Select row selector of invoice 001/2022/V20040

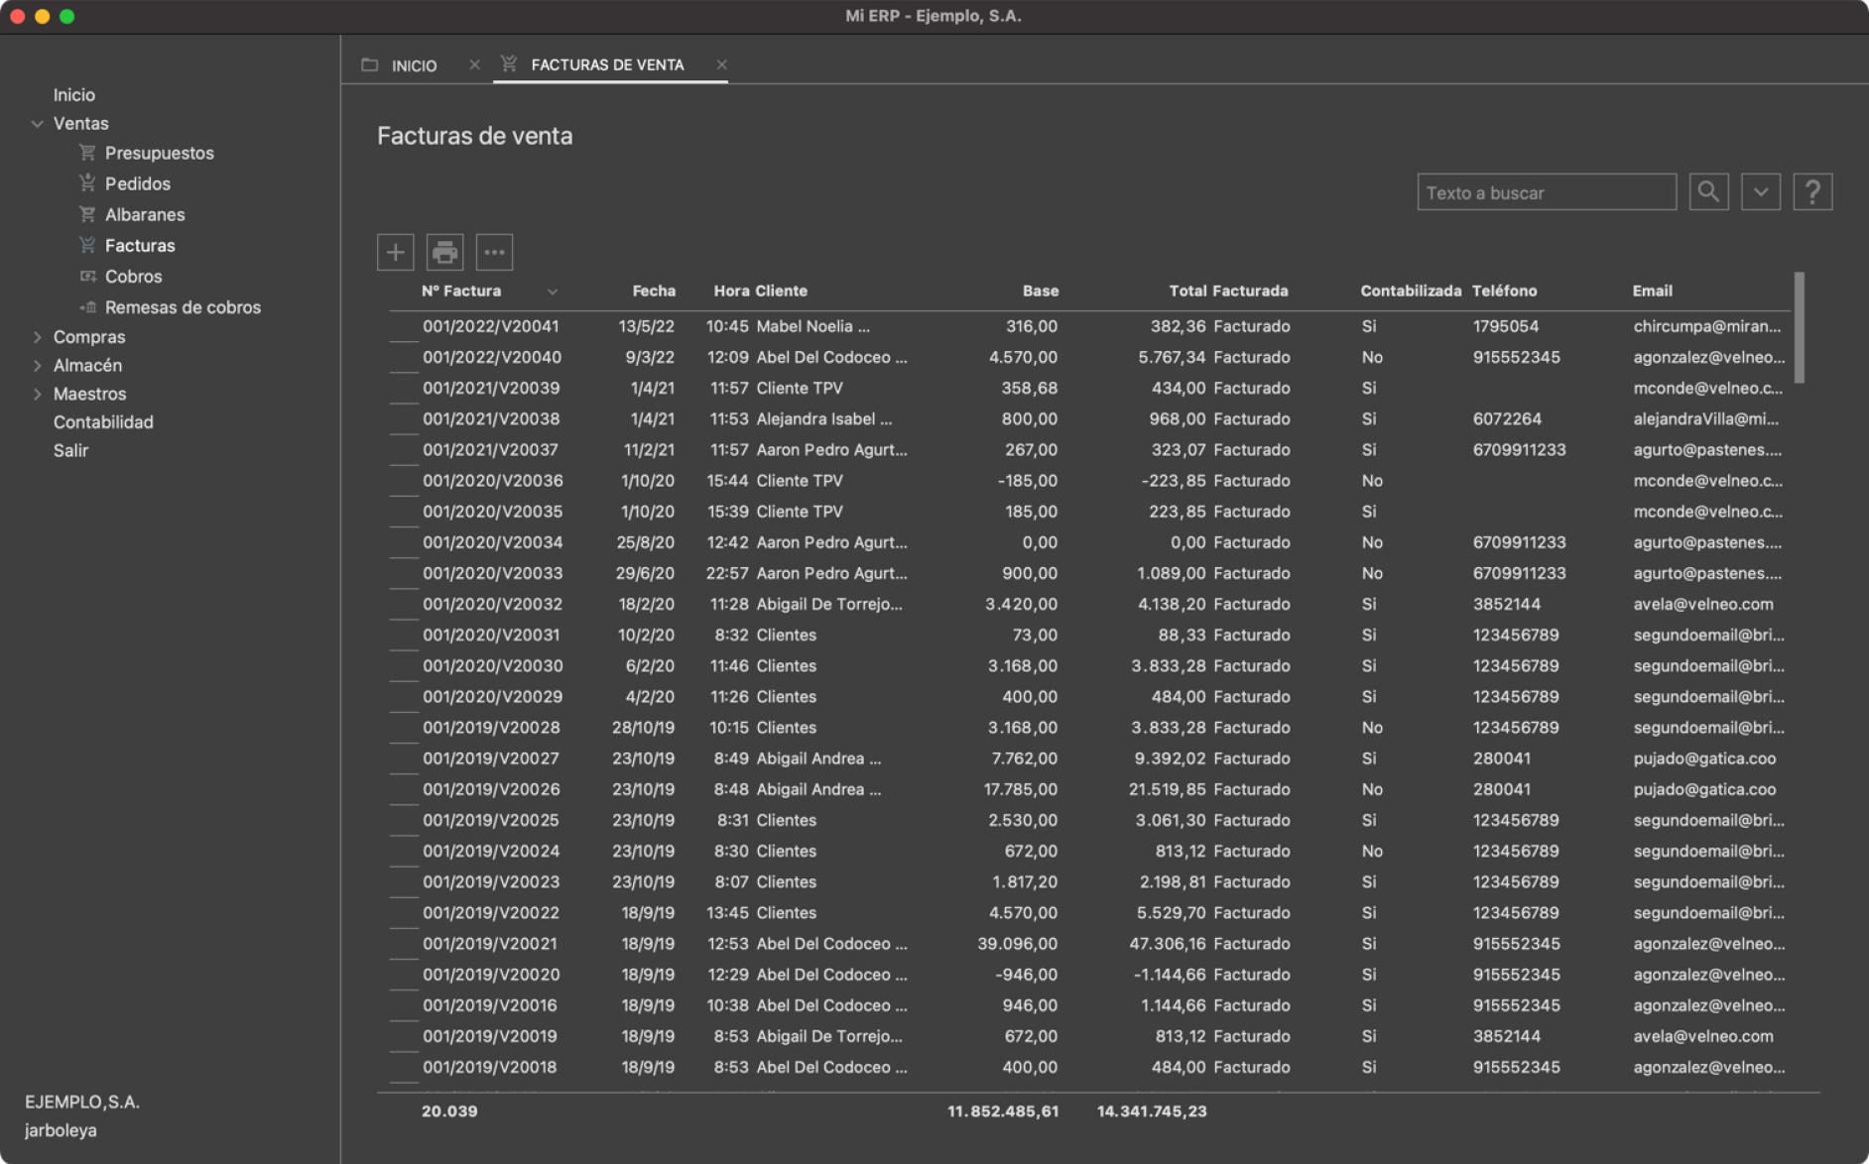click(403, 357)
